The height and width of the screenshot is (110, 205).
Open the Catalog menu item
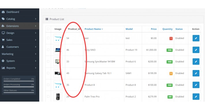[20, 19]
